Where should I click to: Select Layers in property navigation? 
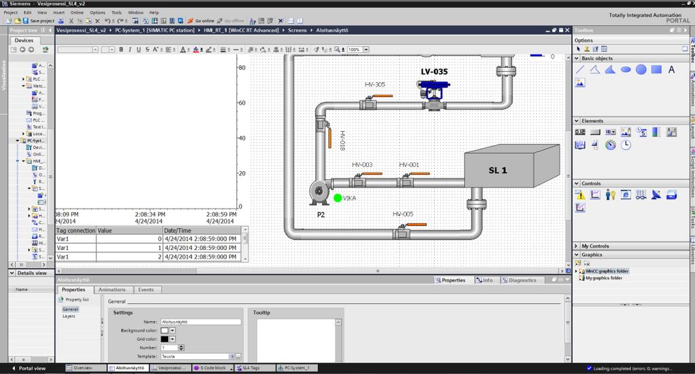tap(69, 316)
